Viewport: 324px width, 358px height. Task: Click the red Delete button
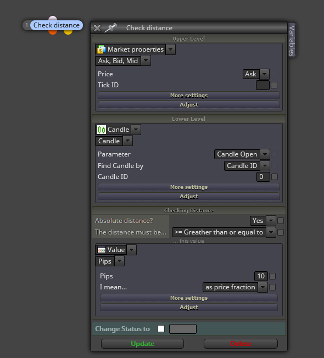click(x=241, y=344)
